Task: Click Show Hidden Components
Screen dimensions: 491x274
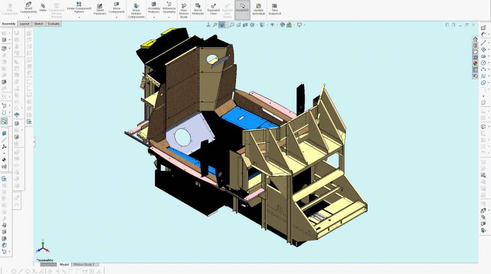Action: (136, 9)
